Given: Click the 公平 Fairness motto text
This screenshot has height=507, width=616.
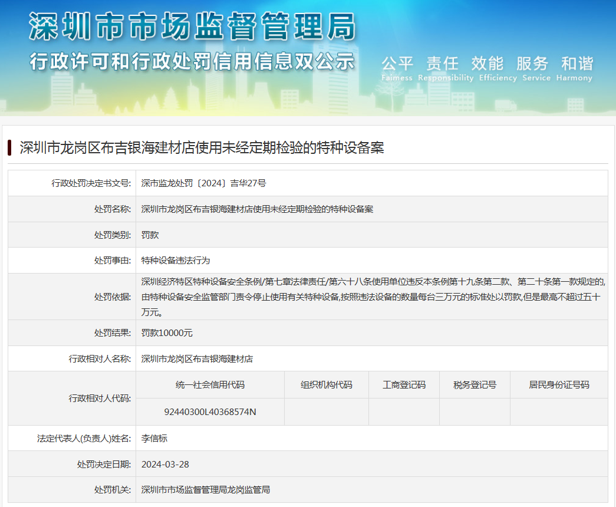Looking at the screenshot, I should pyautogui.click(x=397, y=64).
